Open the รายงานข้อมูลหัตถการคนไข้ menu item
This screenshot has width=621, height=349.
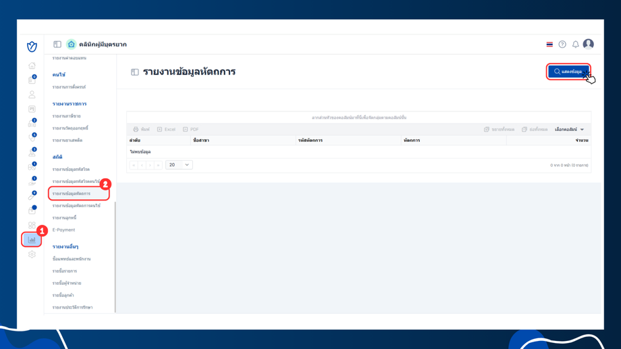(x=76, y=206)
